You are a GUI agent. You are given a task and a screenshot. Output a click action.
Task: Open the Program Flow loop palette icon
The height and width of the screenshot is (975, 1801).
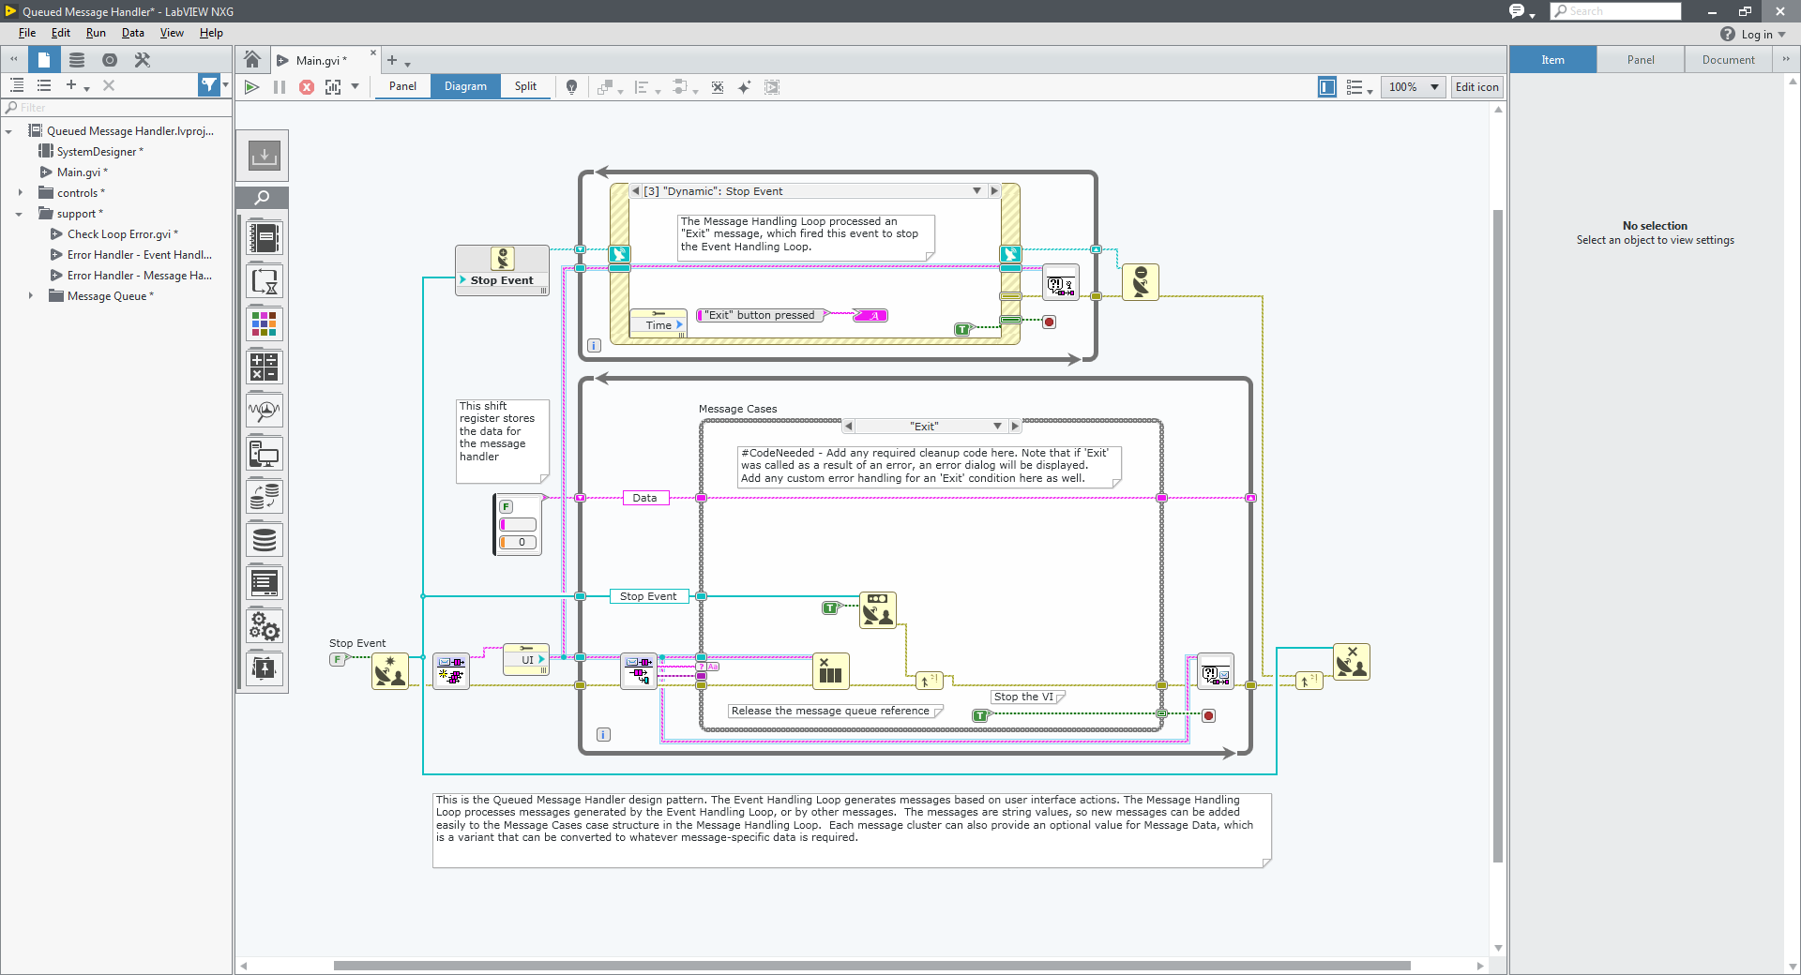point(265,281)
